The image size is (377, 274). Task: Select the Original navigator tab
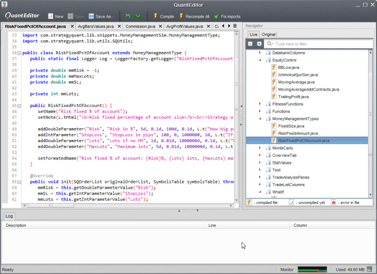click(x=268, y=34)
